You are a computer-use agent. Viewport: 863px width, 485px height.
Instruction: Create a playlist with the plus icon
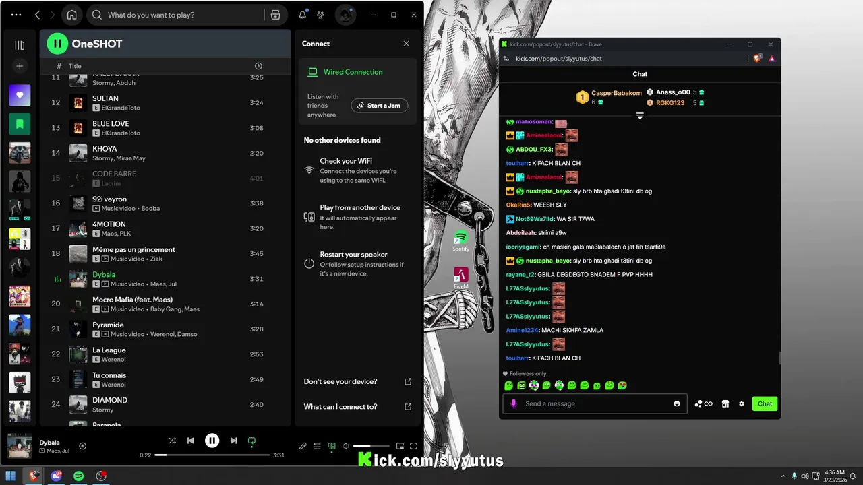20,66
